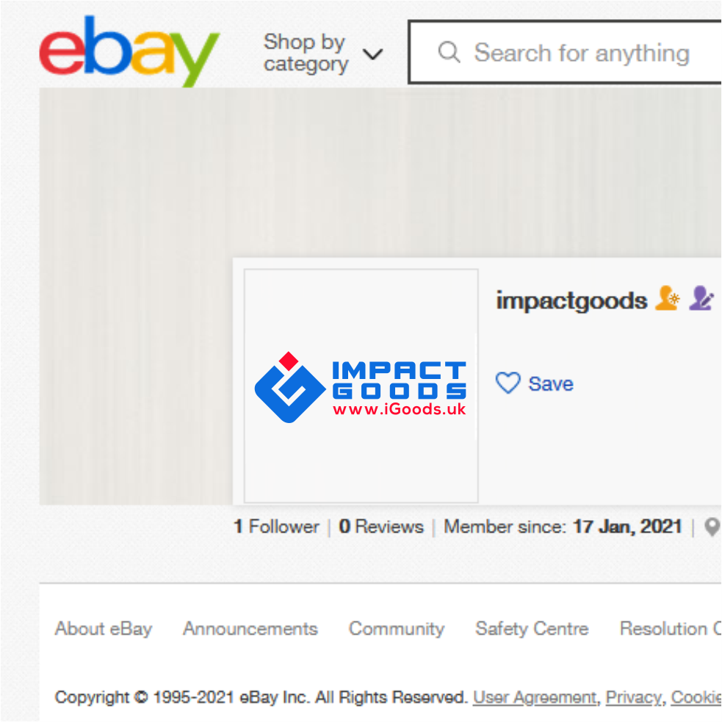Image resolution: width=722 pixels, height=722 pixels.
Task: Visit the Community footer link
Action: [397, 629]
